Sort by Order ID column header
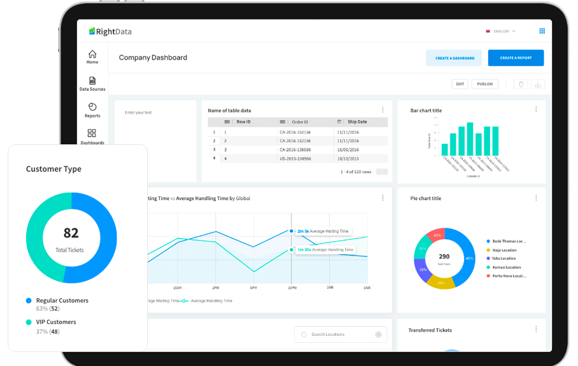The width and height of the screenshot is (578, 366). 300,122
